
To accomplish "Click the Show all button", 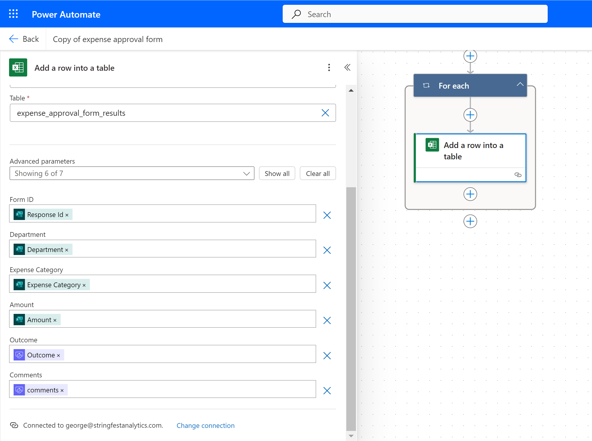I will pyautogui.click(x=277, y=173).
